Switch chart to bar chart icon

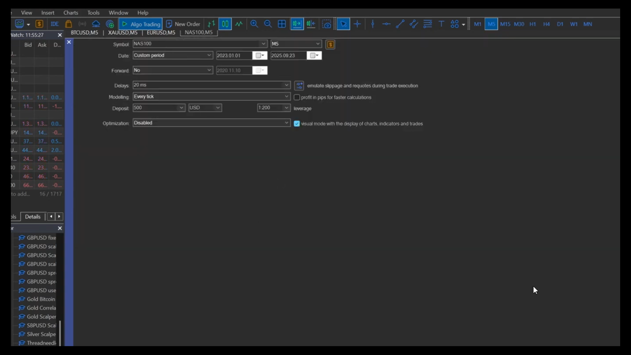(211, 24)
